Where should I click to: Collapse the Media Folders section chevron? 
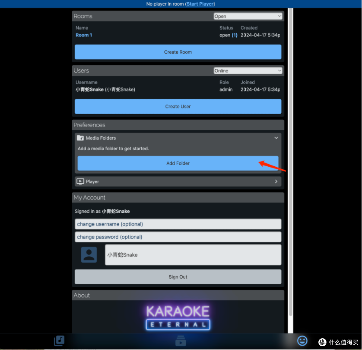276,138
